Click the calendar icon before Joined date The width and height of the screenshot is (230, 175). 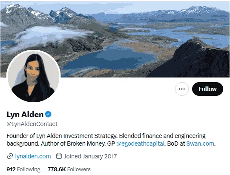coord(59,156)
